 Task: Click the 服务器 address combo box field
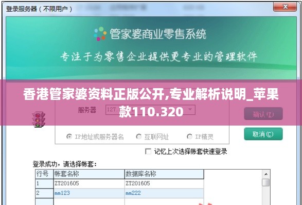[x=150, y=110]
